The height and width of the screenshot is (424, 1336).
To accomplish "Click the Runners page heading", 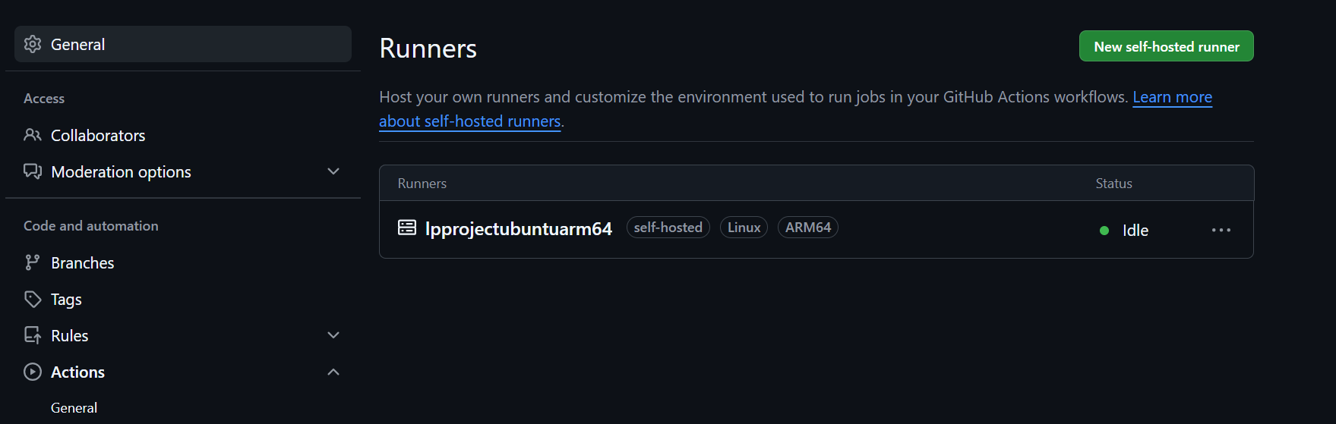I will coord(428,49).
